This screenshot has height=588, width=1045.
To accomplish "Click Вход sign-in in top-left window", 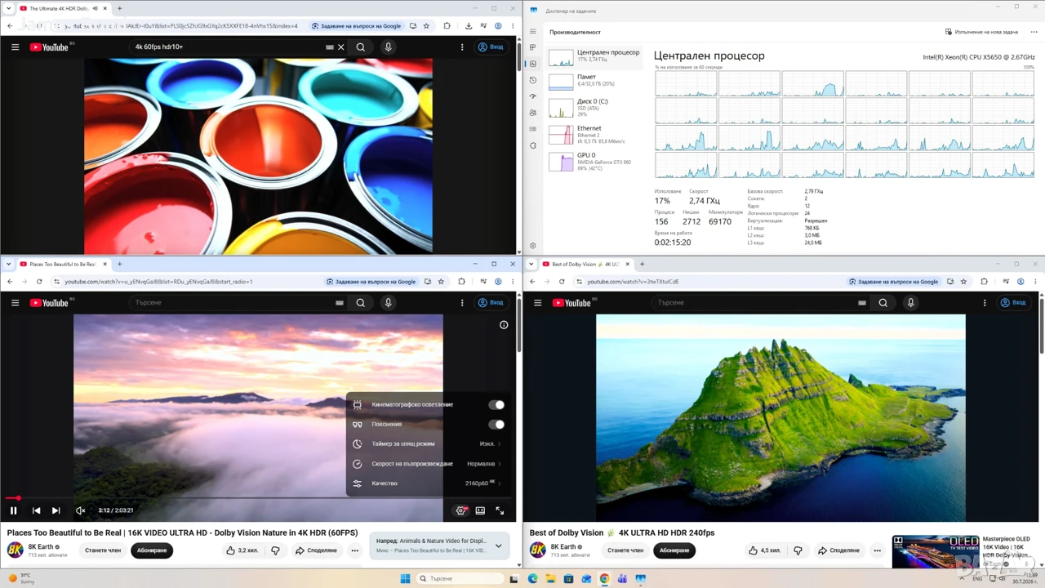I will [491, 47].
